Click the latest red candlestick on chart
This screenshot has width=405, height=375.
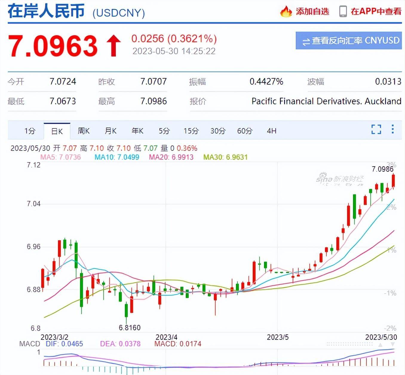click(x=393, y=181)
